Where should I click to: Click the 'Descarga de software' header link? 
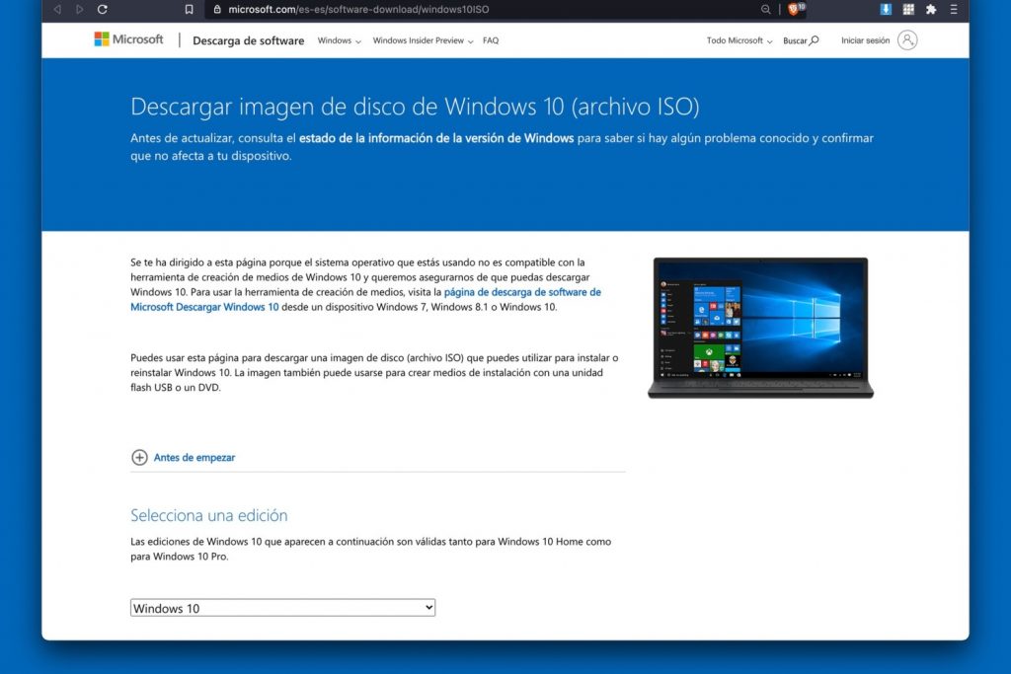(248, 41)
